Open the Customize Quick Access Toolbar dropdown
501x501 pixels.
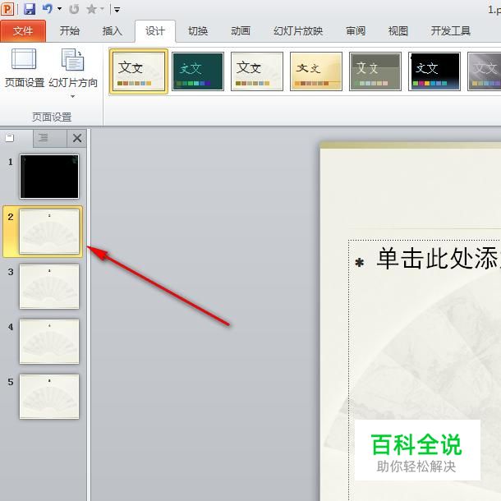coord(117,10)
